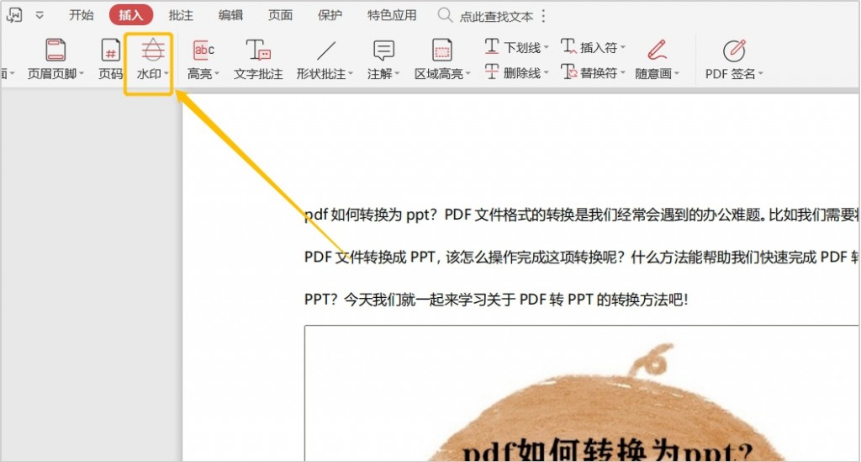The width and height of the screenshot is (861, 462).
Task: Expand the PDF 签名 dropdown arrow
Action: 761,73
